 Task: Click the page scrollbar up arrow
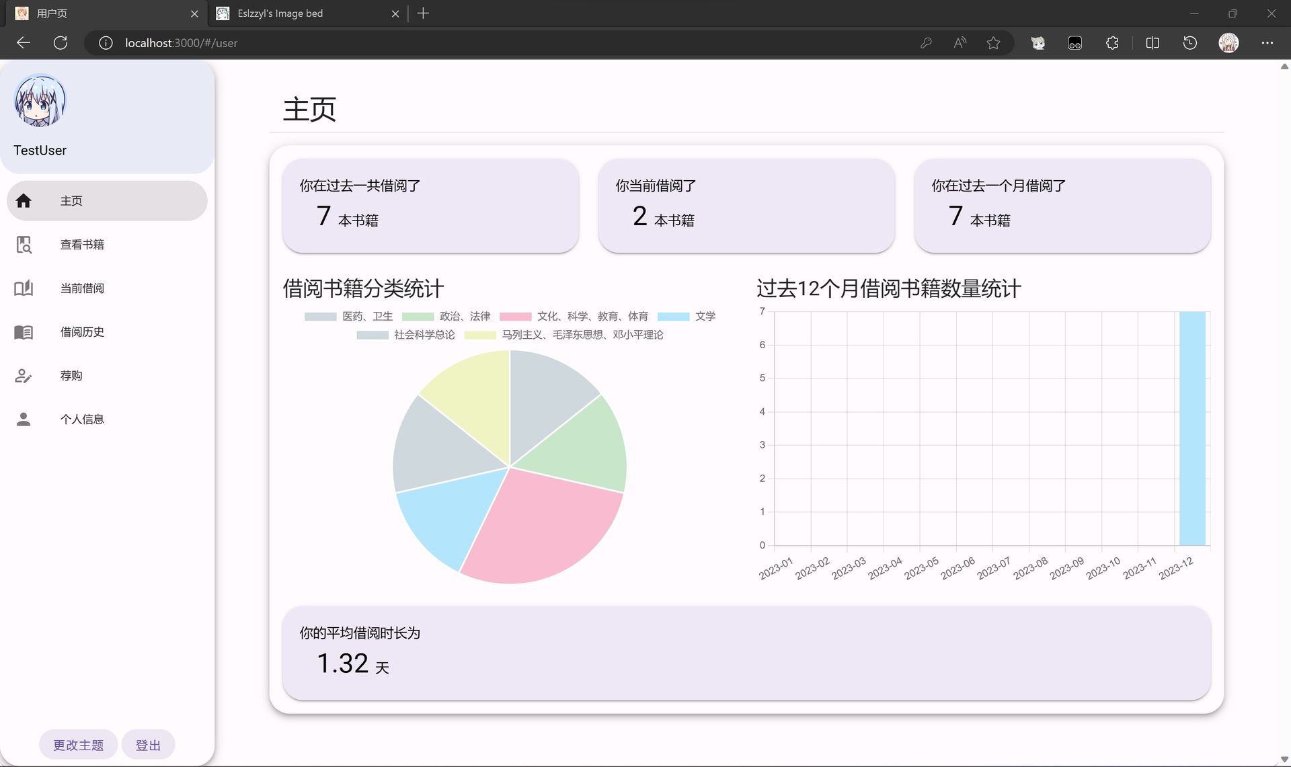(x=1284, y=67)
